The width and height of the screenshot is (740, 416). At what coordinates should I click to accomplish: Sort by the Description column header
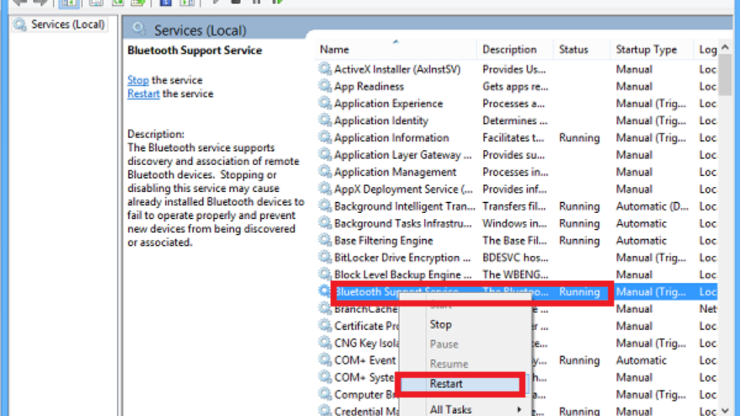[514, 49]
